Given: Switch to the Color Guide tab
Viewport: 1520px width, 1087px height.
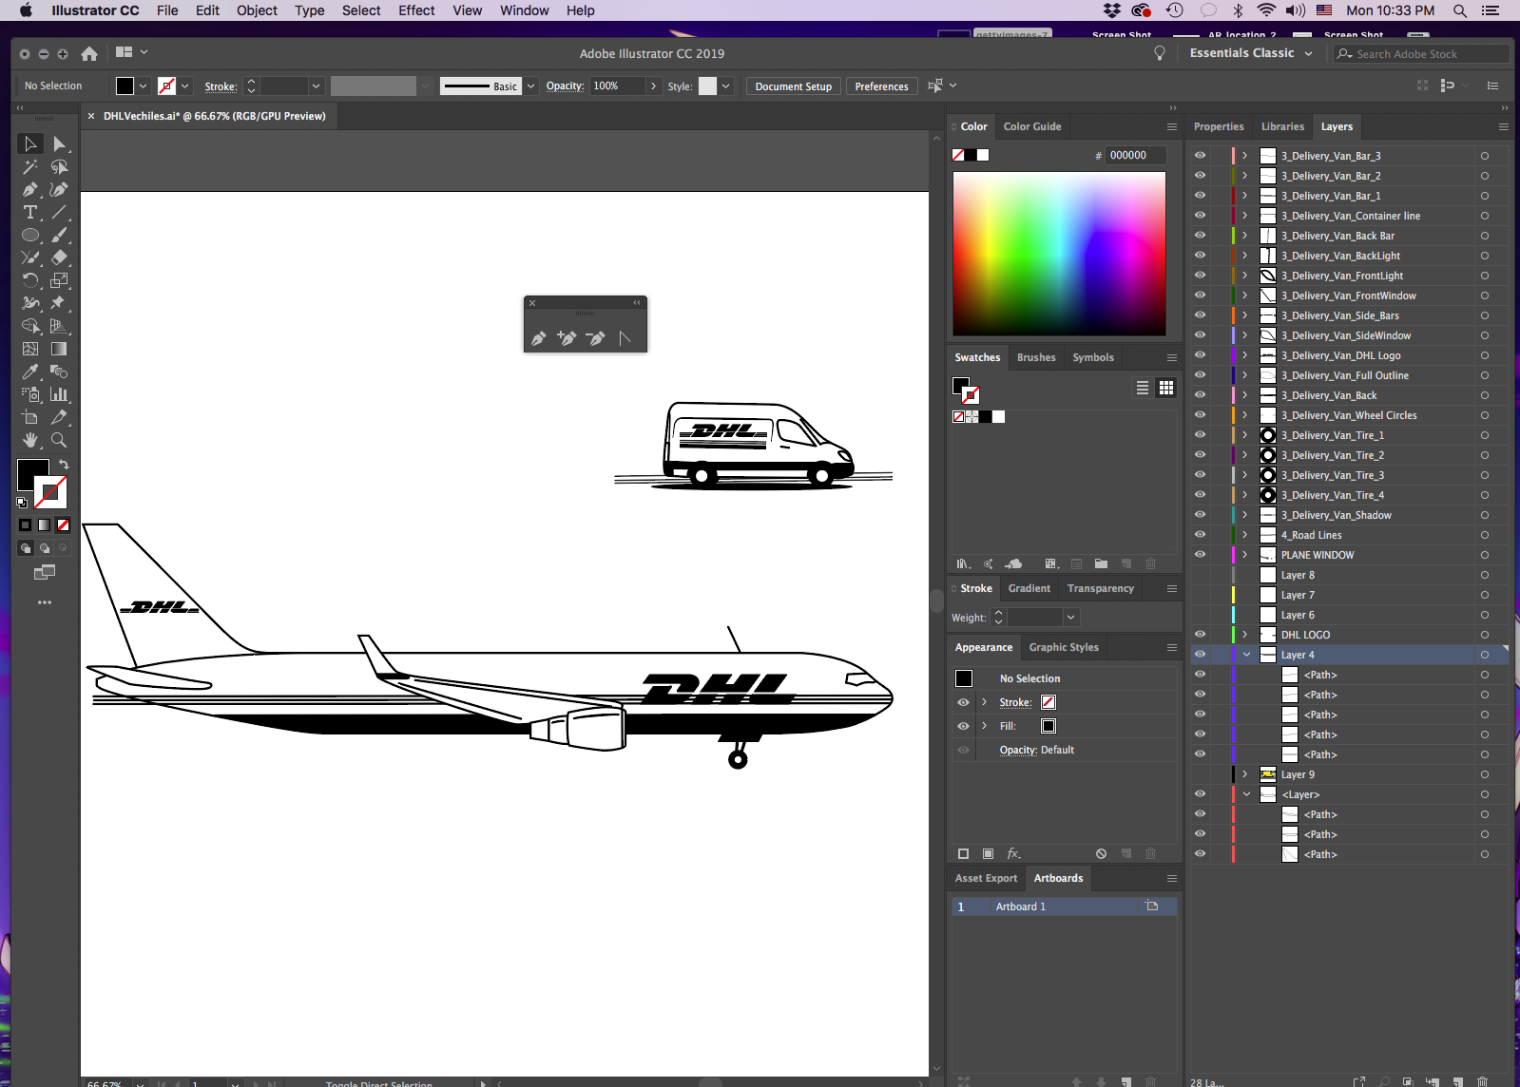Looking at the screenshot, I should click(x=1032, y=126).
